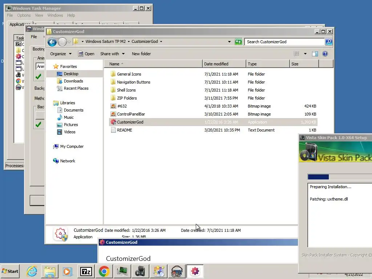The height and width of the screenshot is (279, 372).
Task: Open the Organize dropdown menu
Action: point(61,54)
